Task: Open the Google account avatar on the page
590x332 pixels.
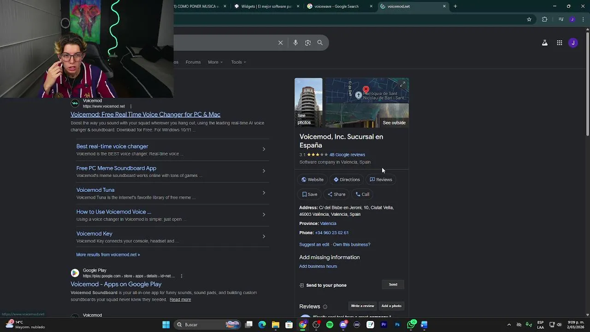Action: pyautogui.click(x=573, y=43)
